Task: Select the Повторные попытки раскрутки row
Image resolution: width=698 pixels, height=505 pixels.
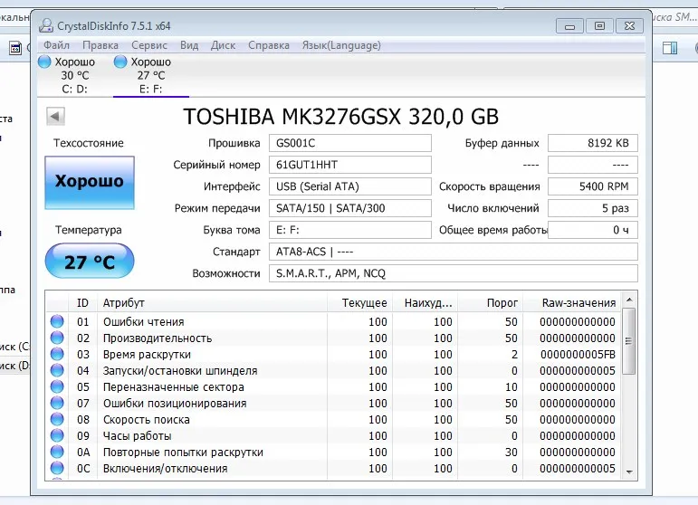Action: (333, 452)
